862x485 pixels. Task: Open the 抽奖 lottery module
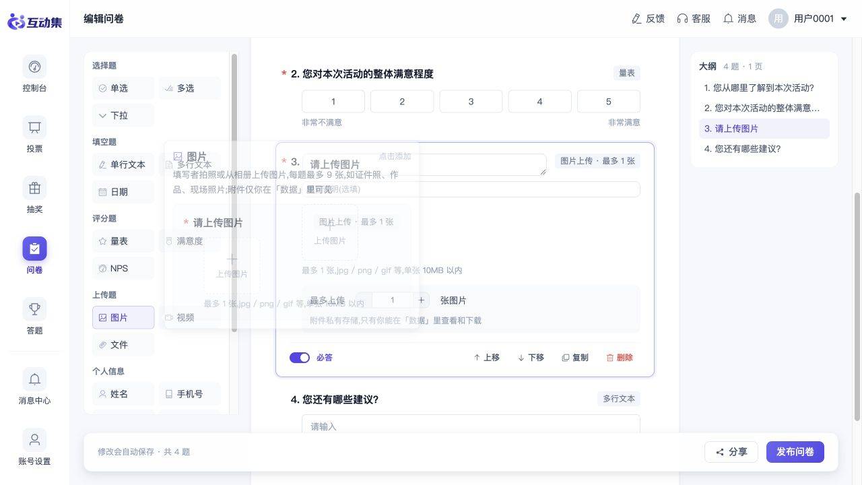point(34,195)
